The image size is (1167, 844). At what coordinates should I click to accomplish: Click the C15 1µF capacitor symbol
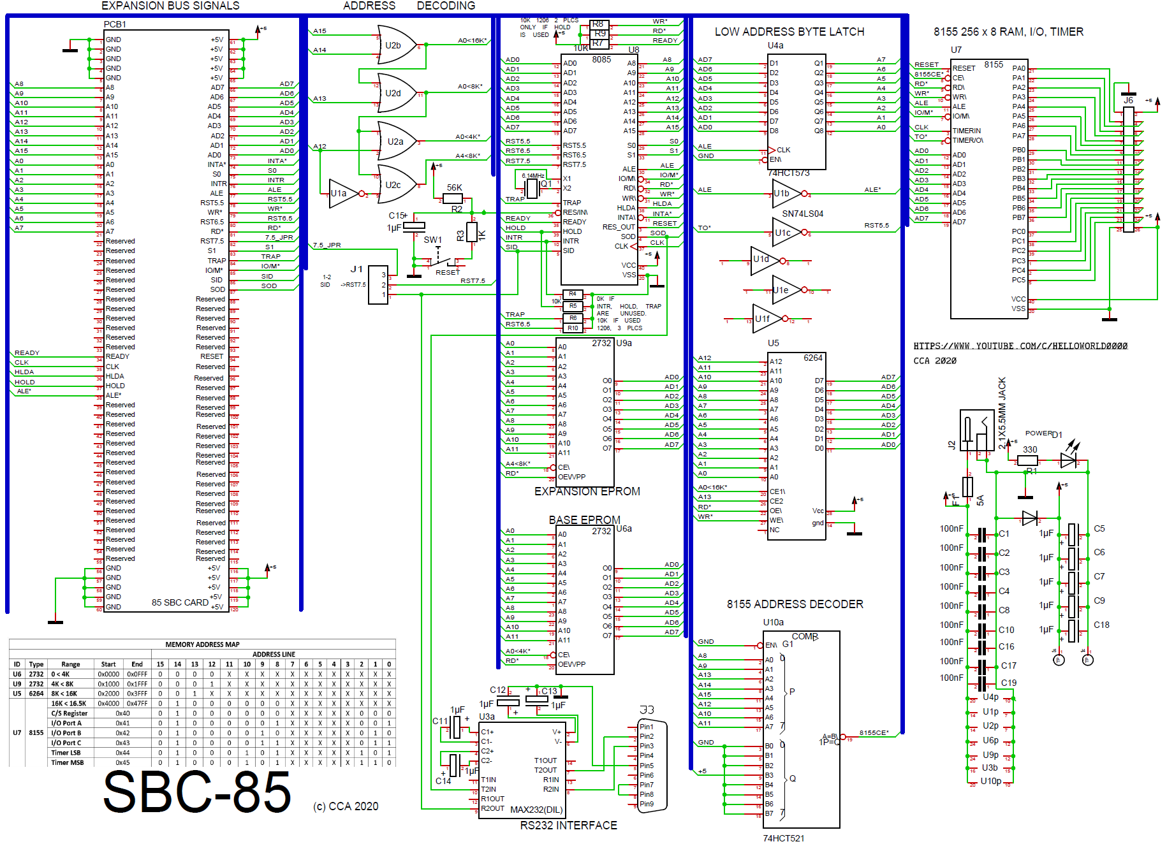click(414, 225)
